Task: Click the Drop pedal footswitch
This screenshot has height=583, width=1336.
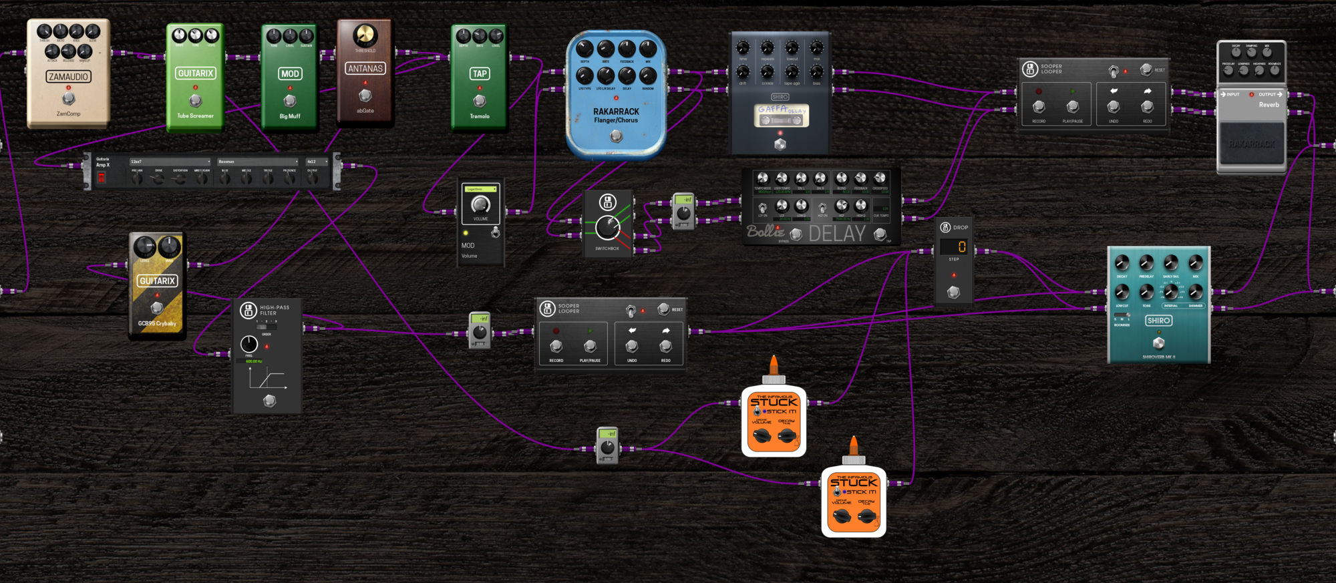Action: 953,292
